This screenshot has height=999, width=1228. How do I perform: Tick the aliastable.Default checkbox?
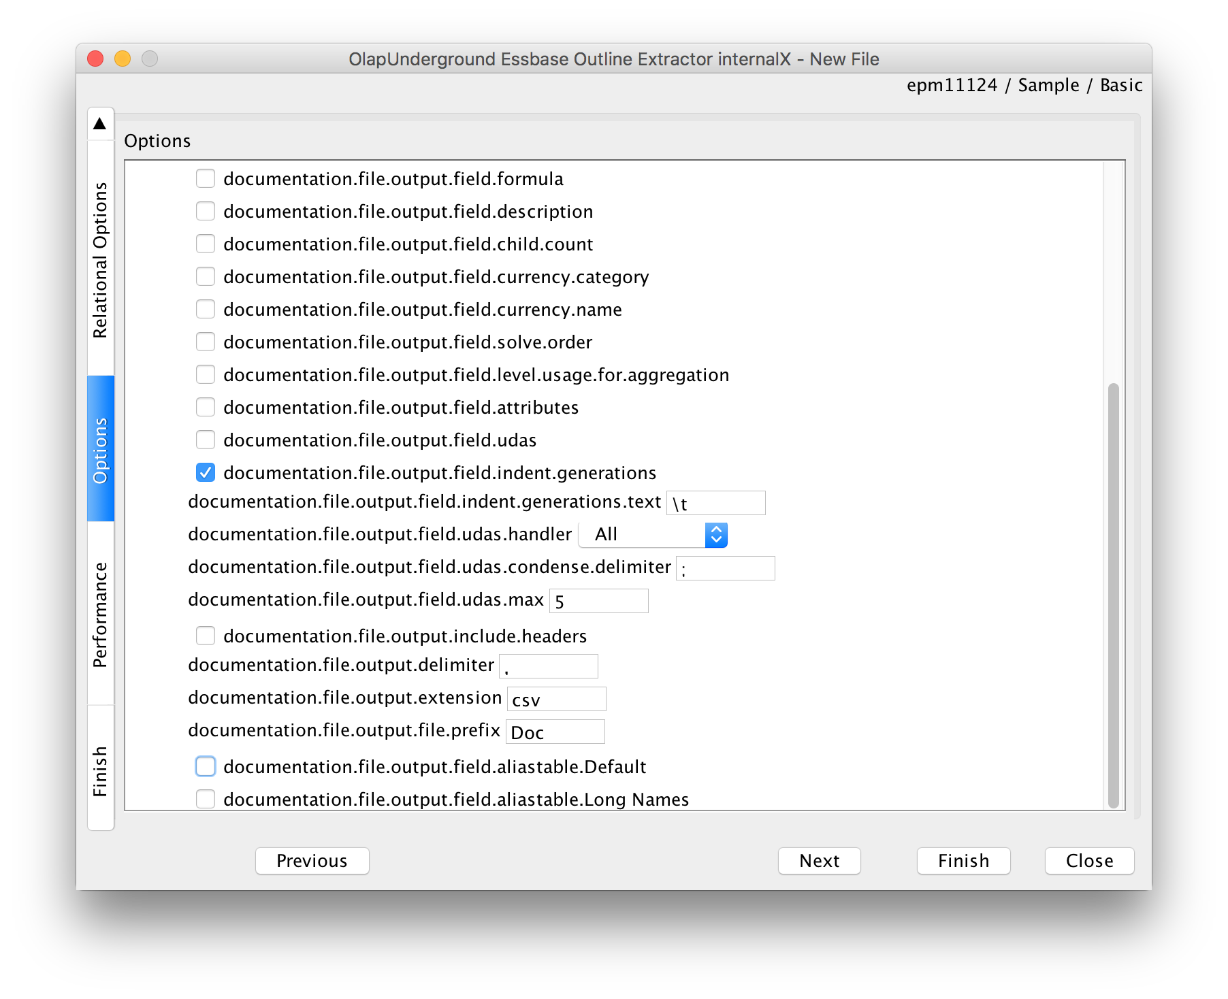(206, 766)
